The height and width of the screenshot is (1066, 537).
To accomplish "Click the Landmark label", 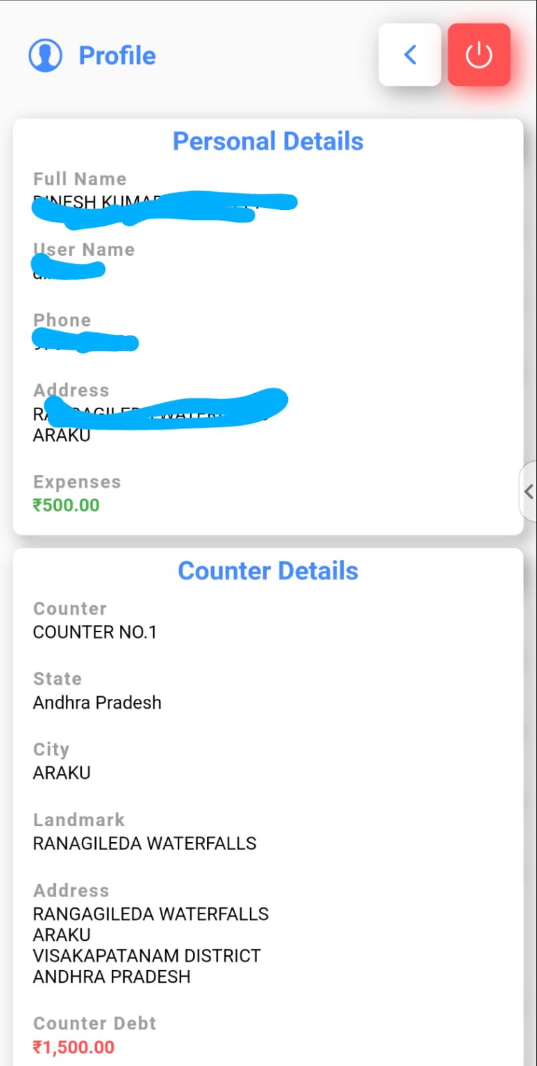I will click(x=79, y=819).
